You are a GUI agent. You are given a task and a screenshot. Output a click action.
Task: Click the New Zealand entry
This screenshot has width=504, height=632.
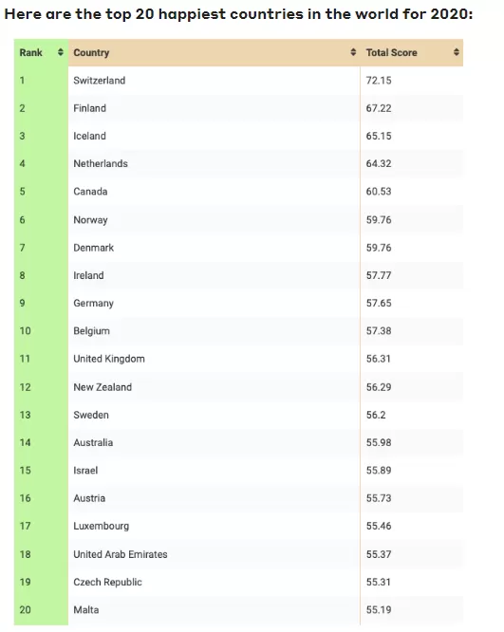pos(103,387)
